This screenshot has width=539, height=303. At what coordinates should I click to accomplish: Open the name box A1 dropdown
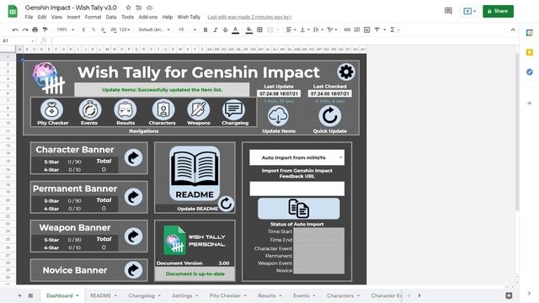coord(32,41)
